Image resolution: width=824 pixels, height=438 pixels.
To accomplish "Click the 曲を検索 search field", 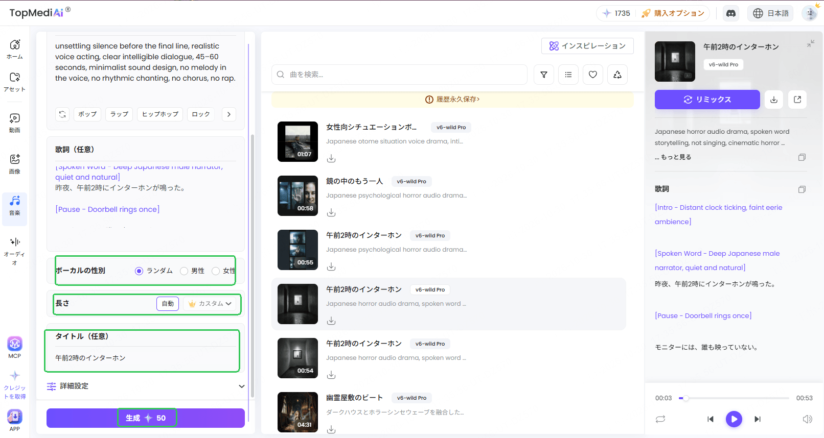I will [400, 75].
